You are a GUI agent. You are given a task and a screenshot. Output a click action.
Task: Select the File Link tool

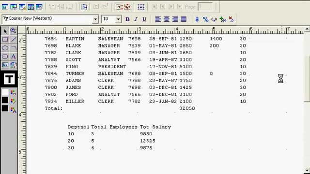coord(13,65)
